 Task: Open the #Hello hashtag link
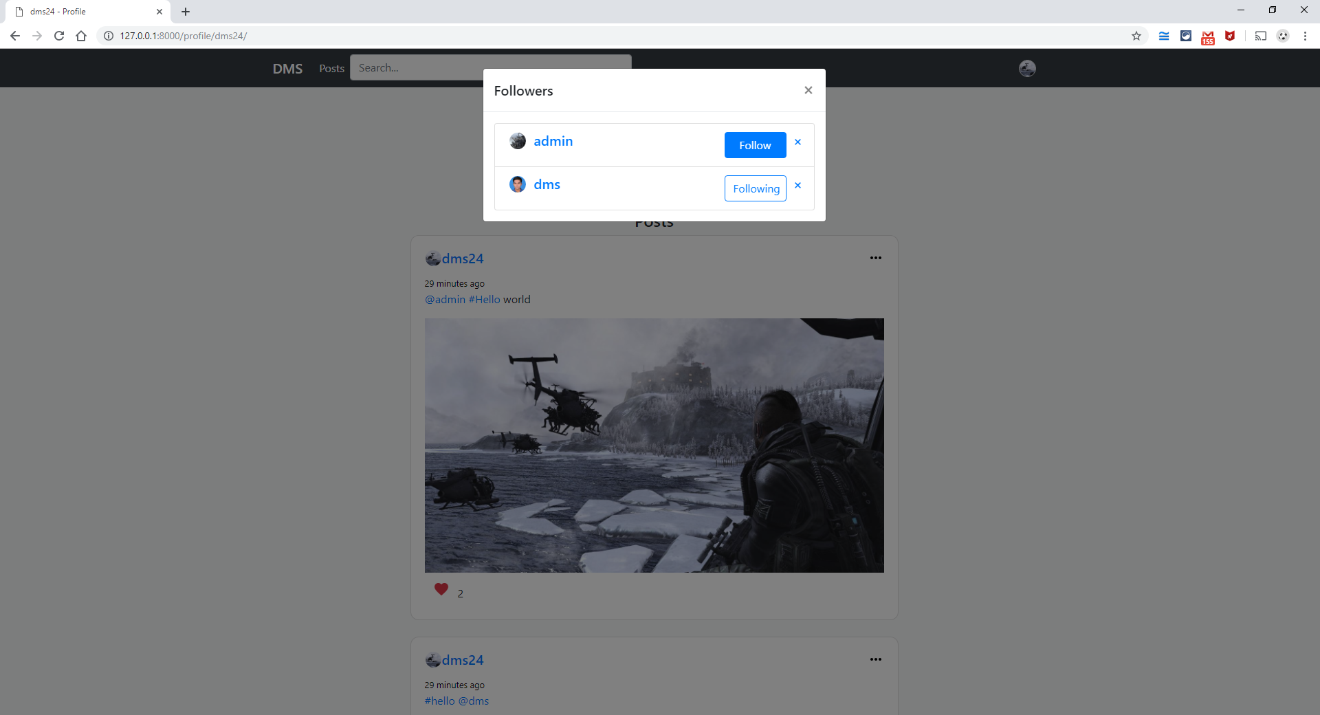click(484, 300)
